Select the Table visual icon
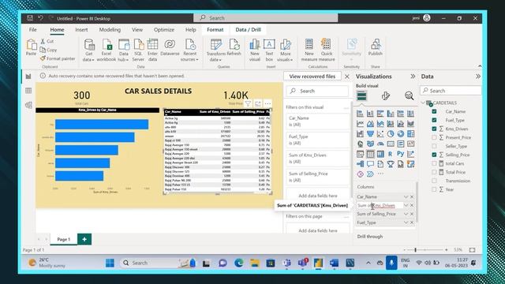Image resolution: width=505 pixels, height=284 pixels. click(370, 154)
